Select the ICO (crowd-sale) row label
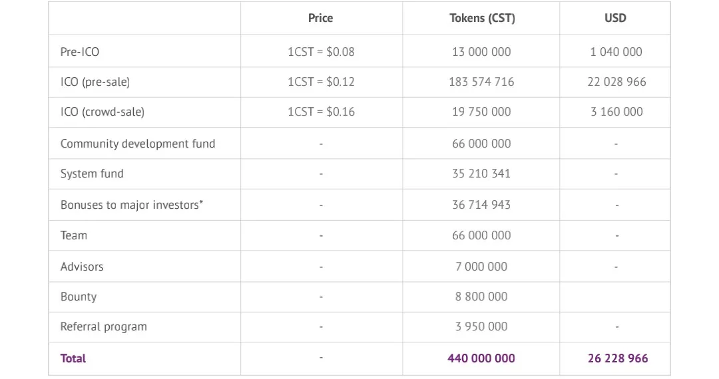This screenshot has height=379, width=719. click(x=103, y=112)
